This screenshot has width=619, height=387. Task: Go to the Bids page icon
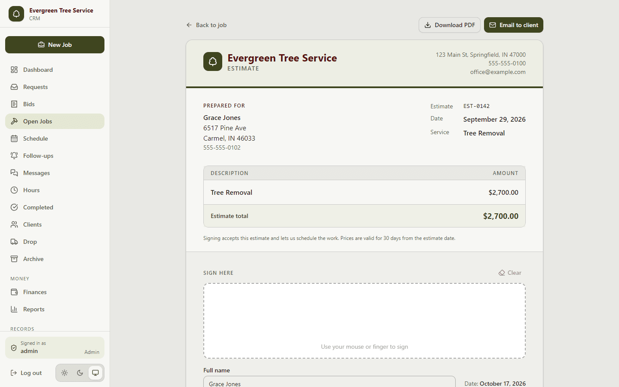click(x=14, y=104)
